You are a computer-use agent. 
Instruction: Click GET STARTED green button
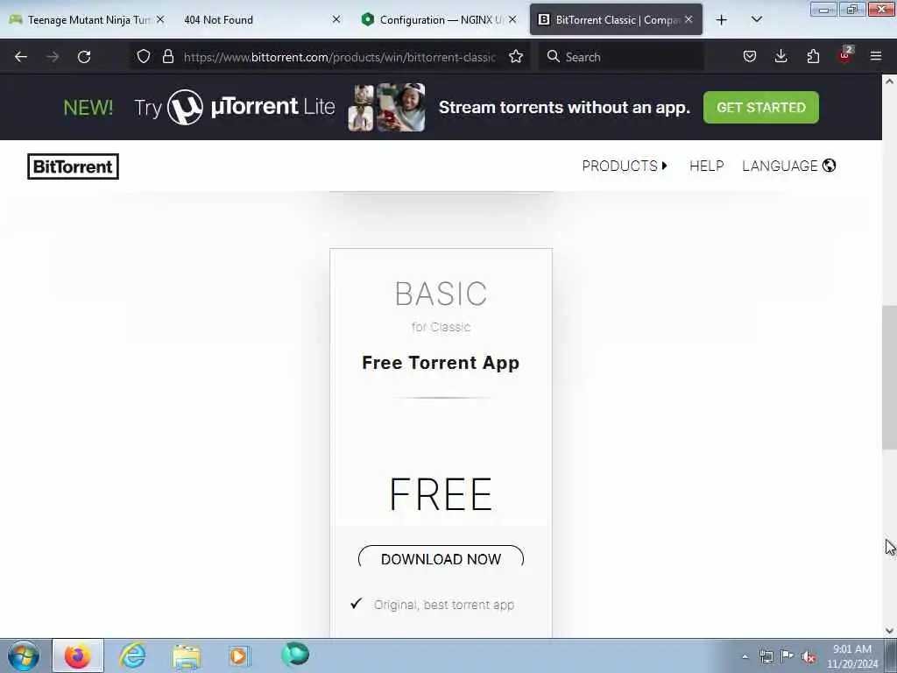point(761,108)
